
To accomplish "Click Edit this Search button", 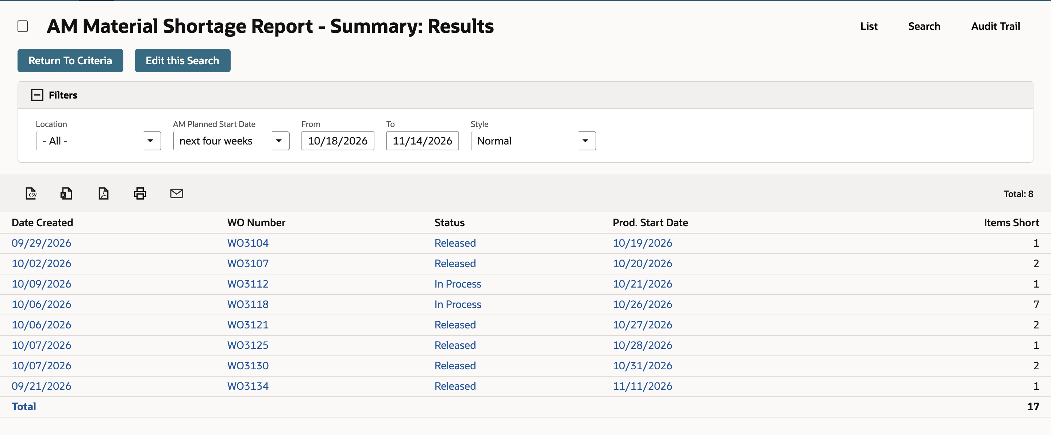I will [182, 61].
